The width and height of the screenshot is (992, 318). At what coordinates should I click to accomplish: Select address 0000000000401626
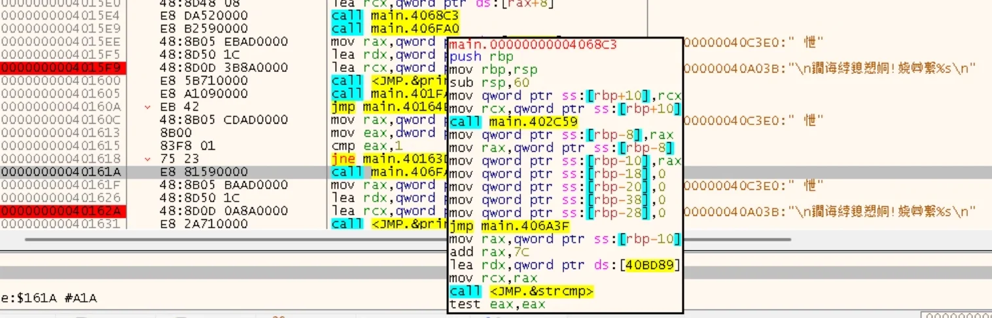click(x=60, y=198)
